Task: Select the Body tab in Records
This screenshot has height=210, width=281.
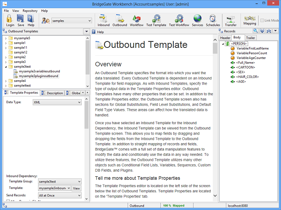Action: [238, 38]
